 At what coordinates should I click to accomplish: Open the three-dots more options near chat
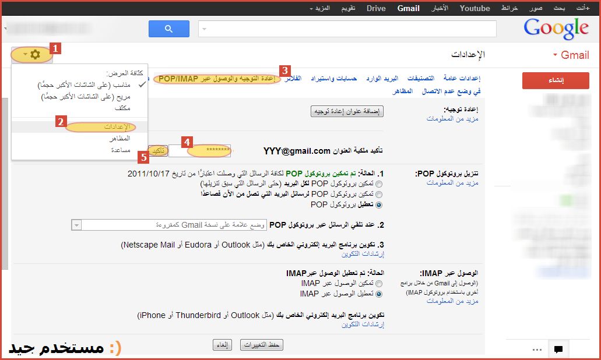pyautogui.click(x=537, y=350)
